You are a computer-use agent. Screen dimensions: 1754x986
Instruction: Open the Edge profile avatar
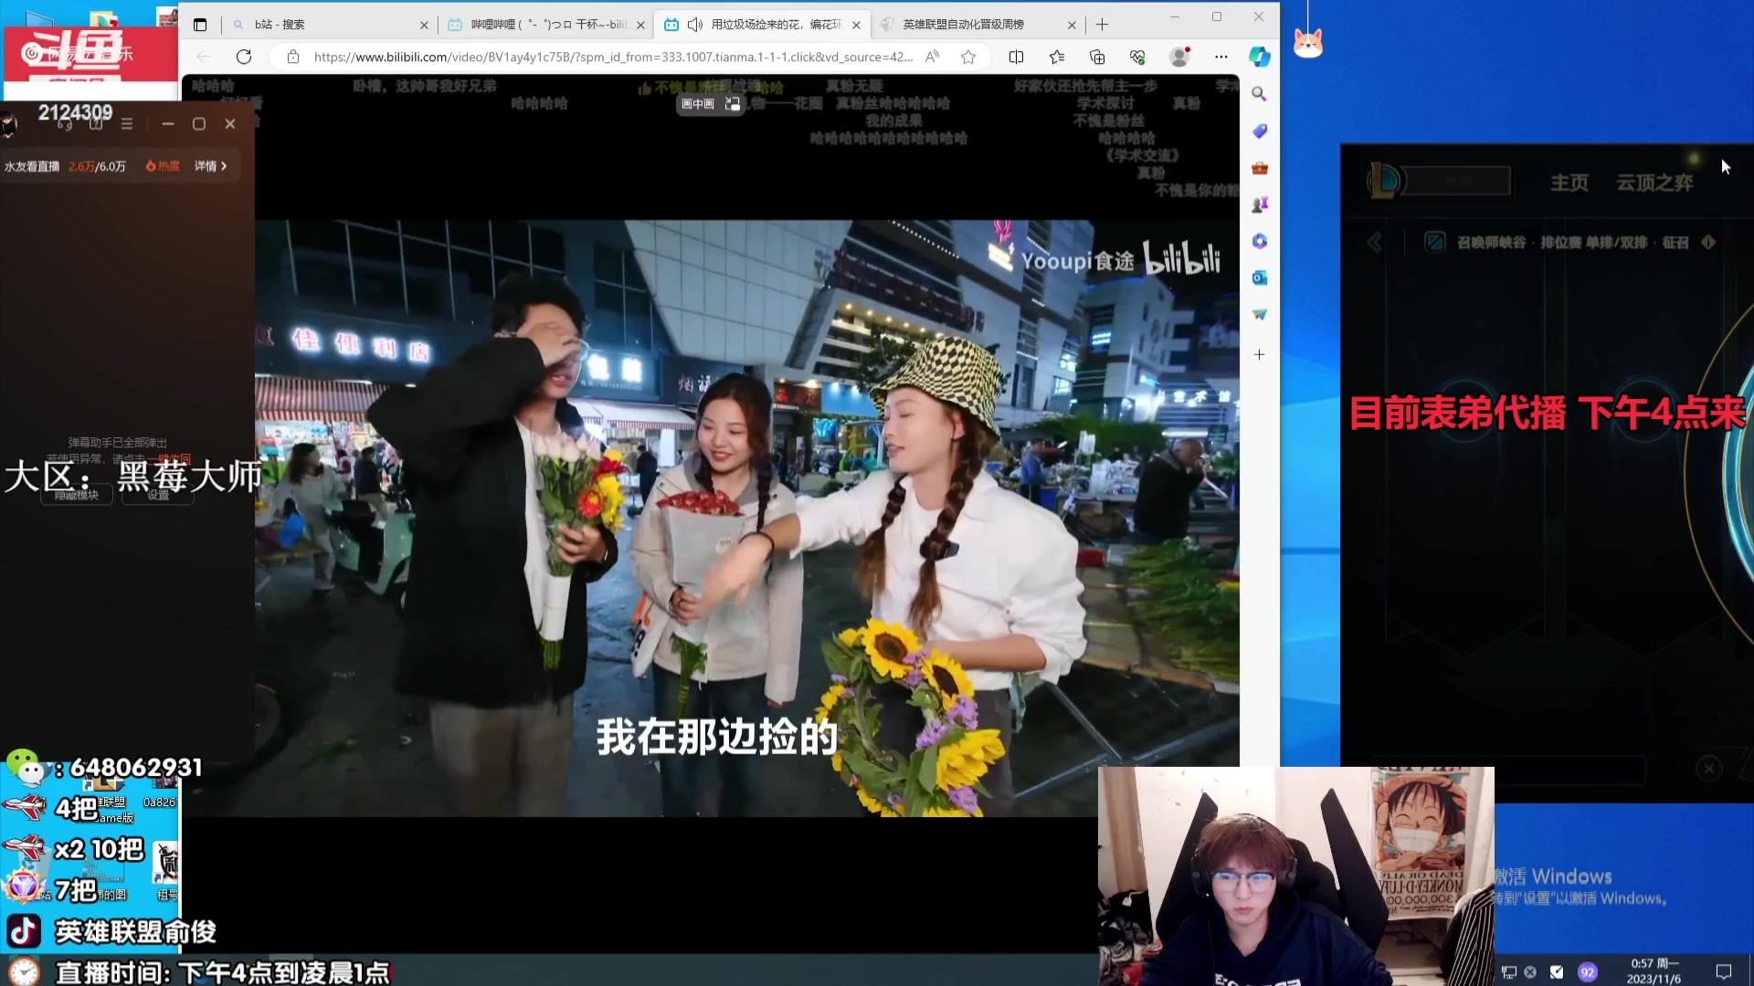(x=1179, y=57)
